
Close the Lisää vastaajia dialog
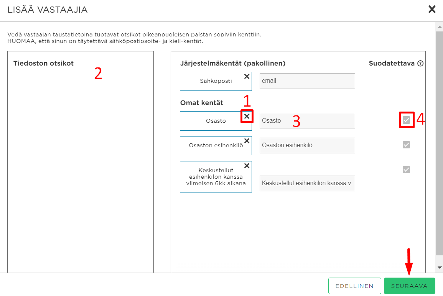[432, 9]
